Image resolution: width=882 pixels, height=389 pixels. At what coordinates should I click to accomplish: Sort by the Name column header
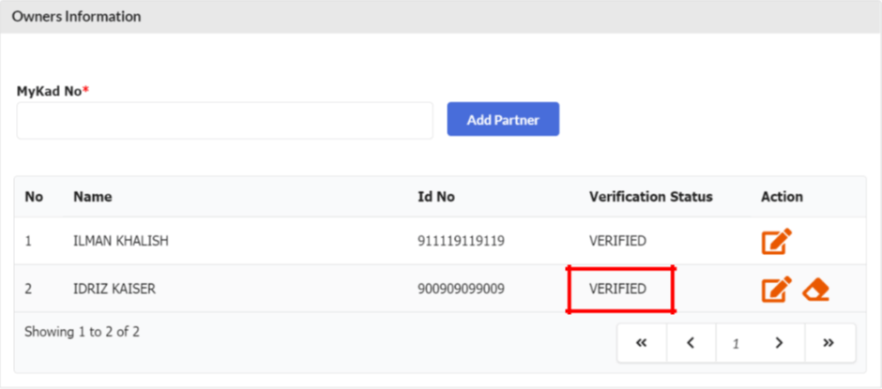point(92,197)
